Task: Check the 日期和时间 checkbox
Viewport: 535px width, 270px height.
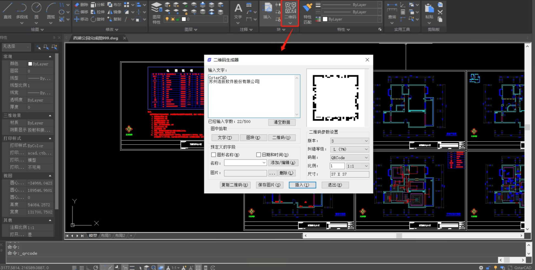Action: pyautogui.click(x=258, y=155)
